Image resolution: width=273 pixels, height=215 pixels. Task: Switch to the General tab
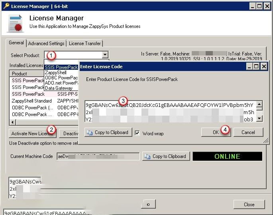16,43
